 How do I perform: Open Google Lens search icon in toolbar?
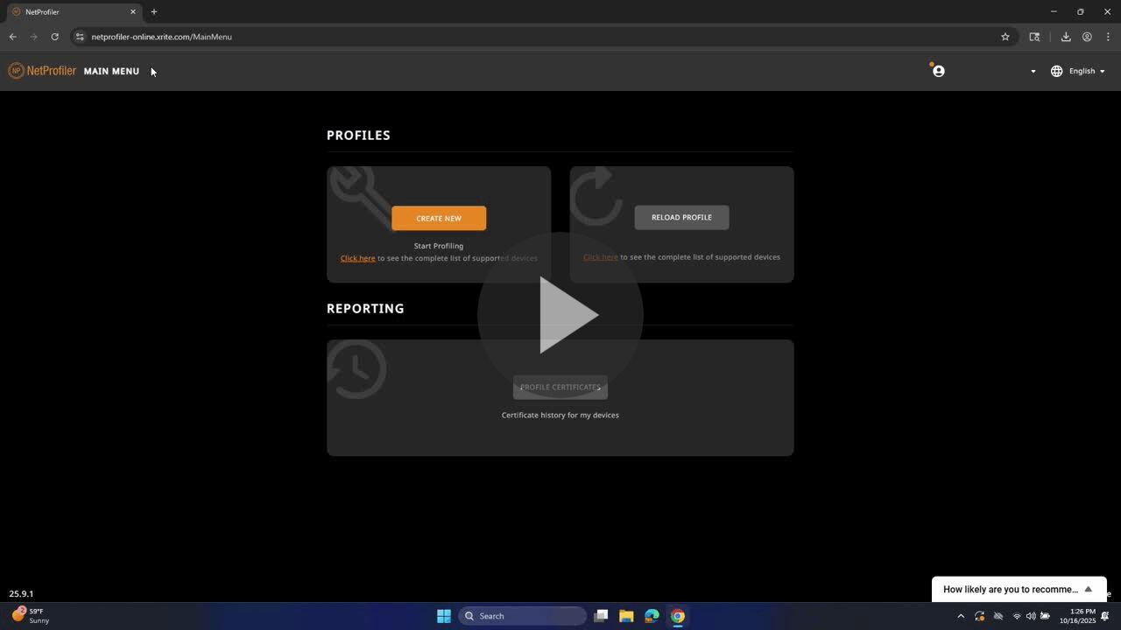1034,37
